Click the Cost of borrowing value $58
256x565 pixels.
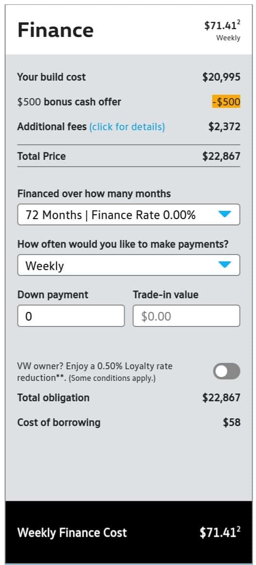coord(232,422)
